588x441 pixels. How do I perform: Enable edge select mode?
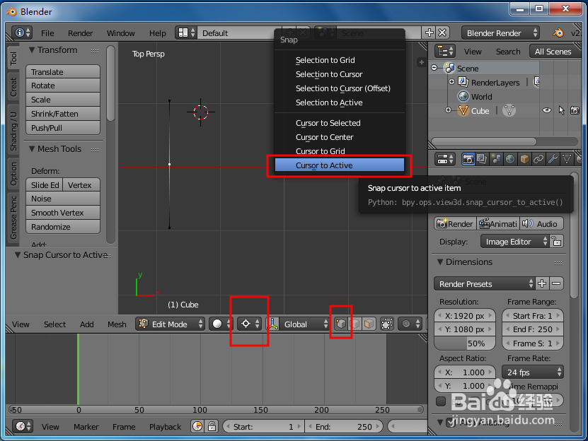coord(355,324)
